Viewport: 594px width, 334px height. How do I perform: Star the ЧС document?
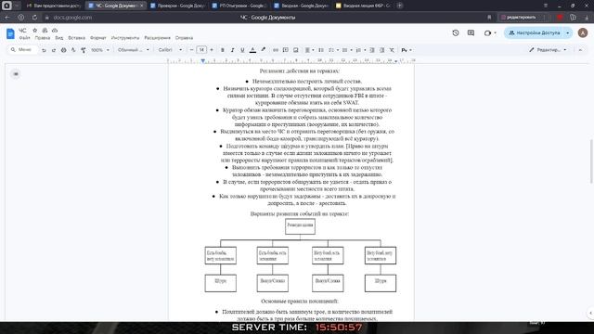click(x=35, y=31)
